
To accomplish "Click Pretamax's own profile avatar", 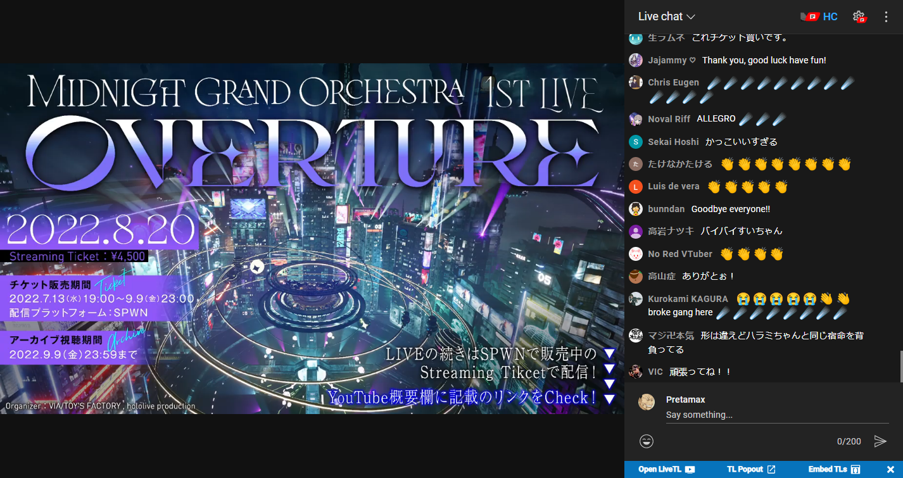I will click(647, 402).
